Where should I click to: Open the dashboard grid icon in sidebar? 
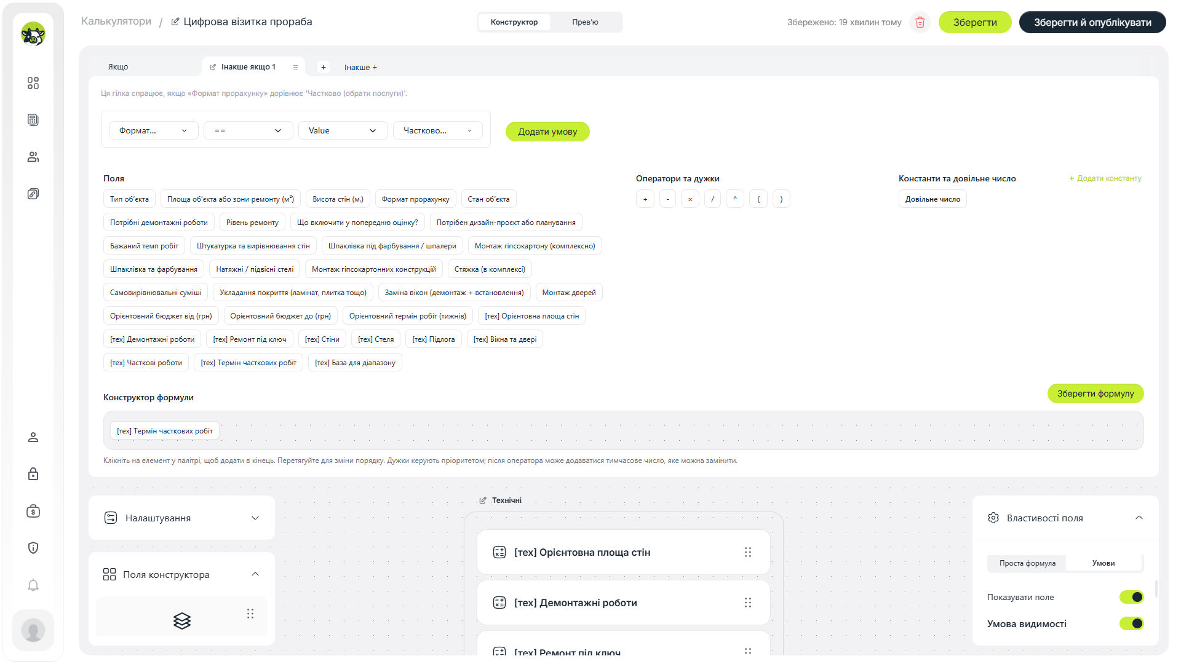tap(33, 83)
